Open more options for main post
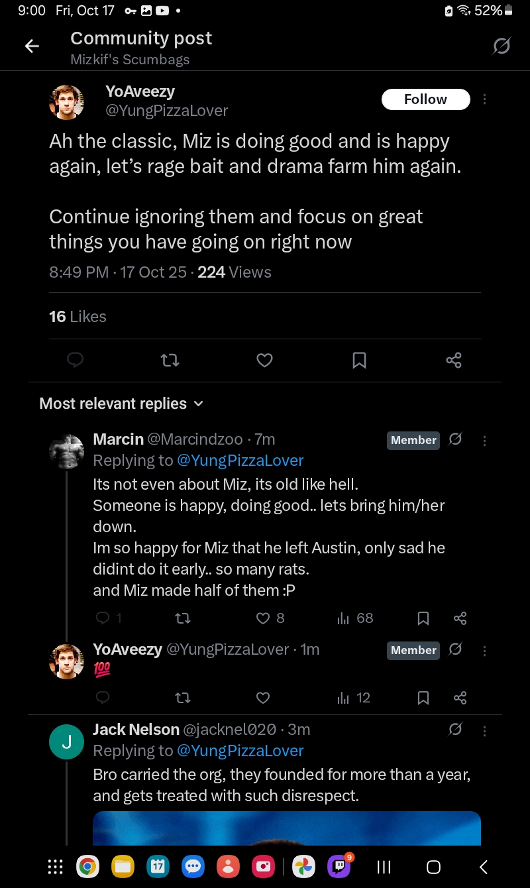 pos(484,99)
